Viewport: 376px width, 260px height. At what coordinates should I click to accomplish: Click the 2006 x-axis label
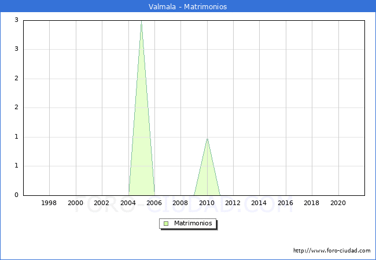tap(154, 203)
